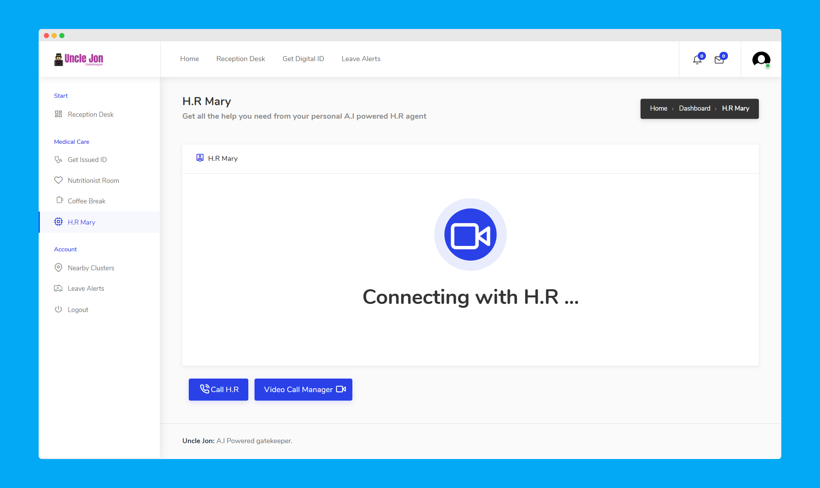Viewport: 820px width, 488px height.
Task: Click the notification bell icon
Action: pos(697,60)
